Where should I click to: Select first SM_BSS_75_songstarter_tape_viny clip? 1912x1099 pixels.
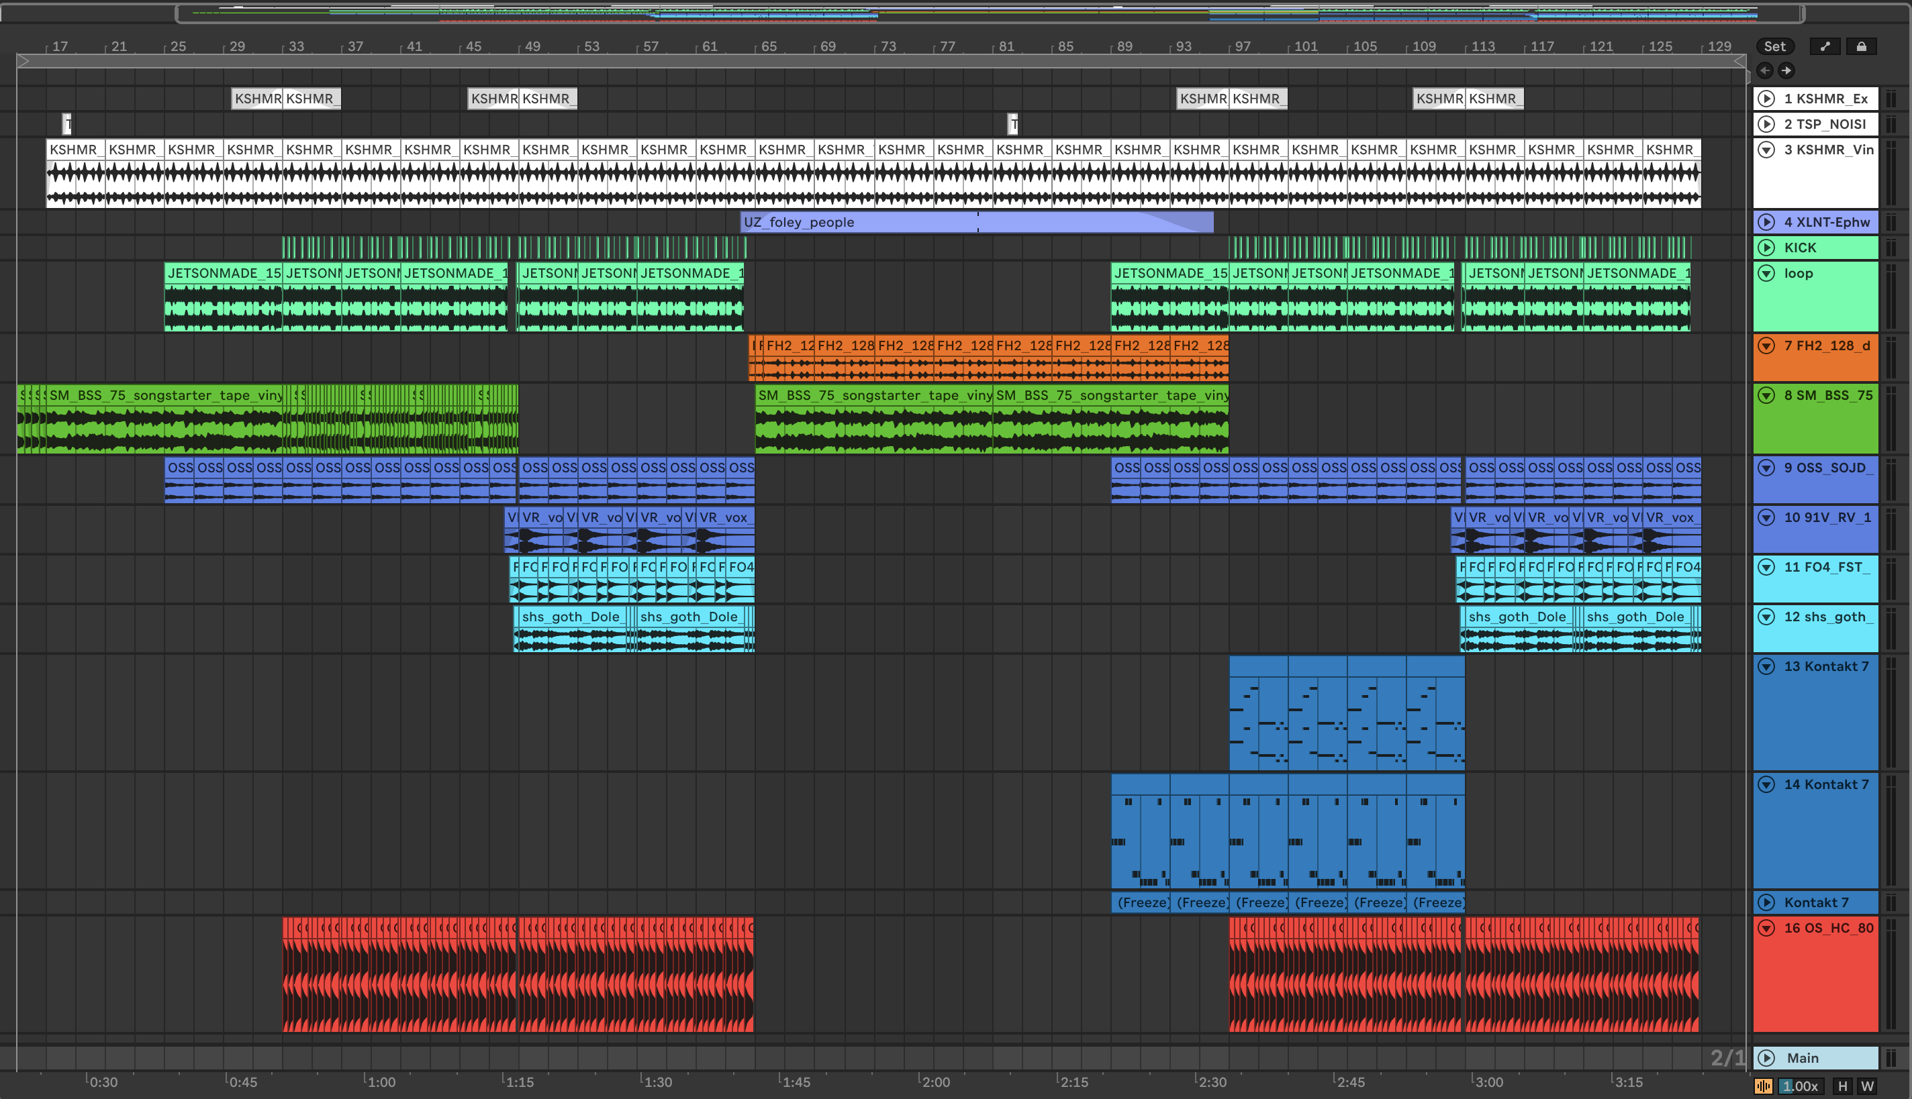tap(166, 419)
